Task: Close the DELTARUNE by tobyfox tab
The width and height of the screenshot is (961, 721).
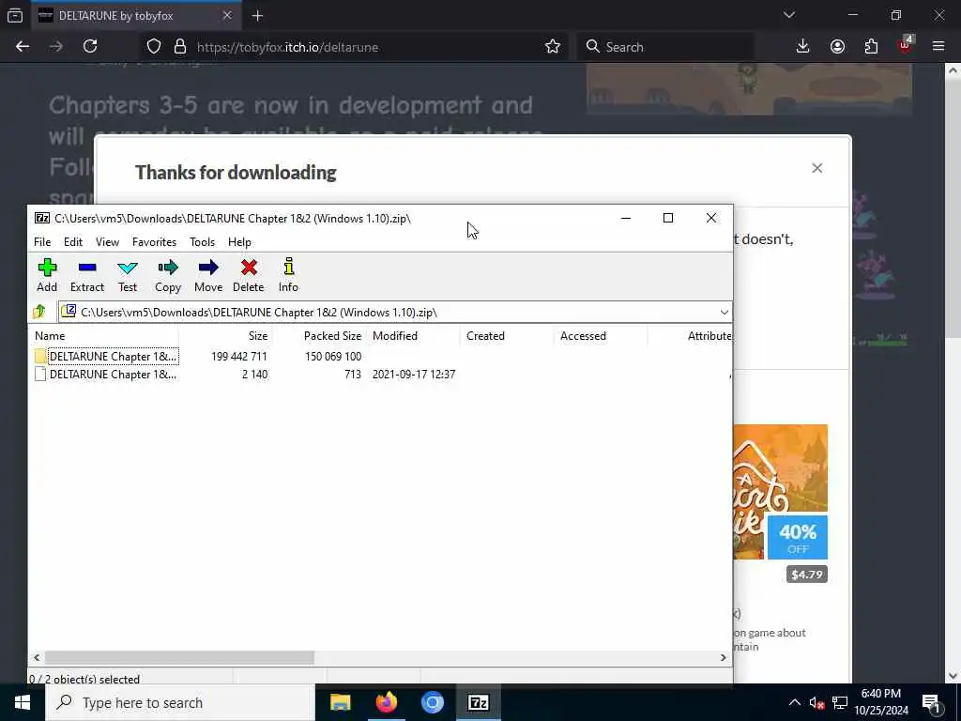Action: 227,15
